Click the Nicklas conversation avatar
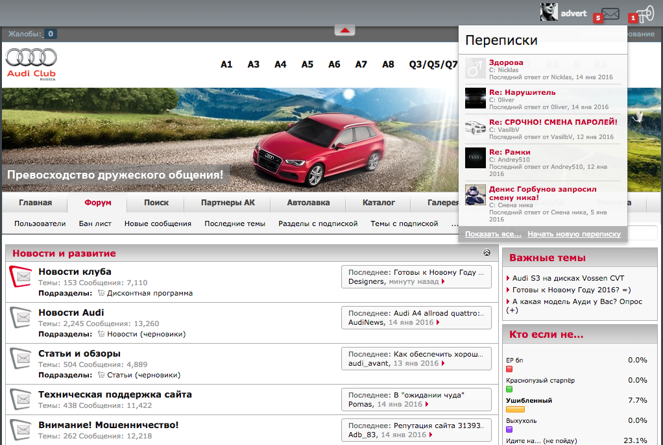This screenshot has width=663, height=445. pyautogui.click(x=476, y=69)
